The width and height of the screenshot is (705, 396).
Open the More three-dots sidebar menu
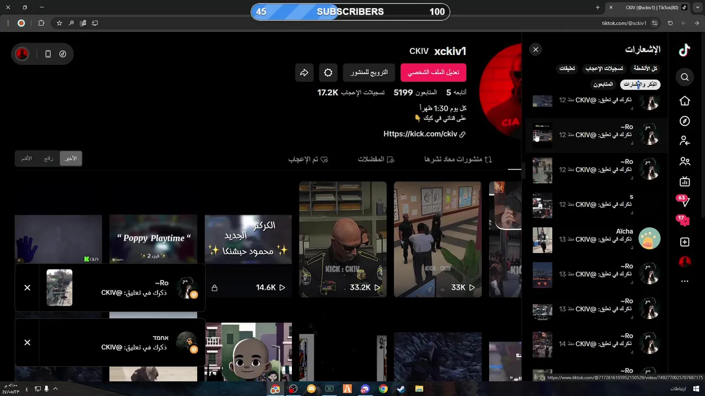685,281
